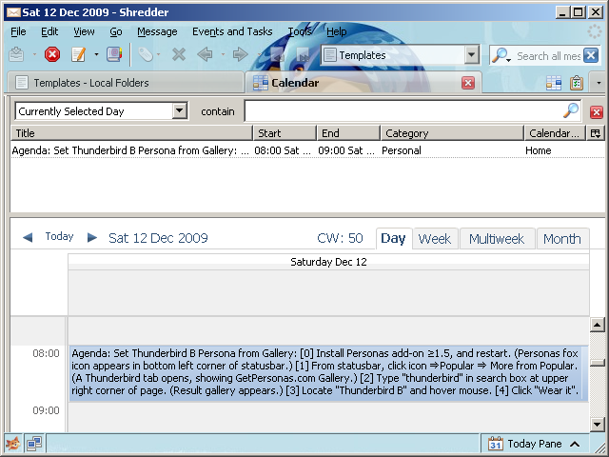This screenshot has width=609, height=457.
Task: Open the Message menu
Action: point(157,31)
